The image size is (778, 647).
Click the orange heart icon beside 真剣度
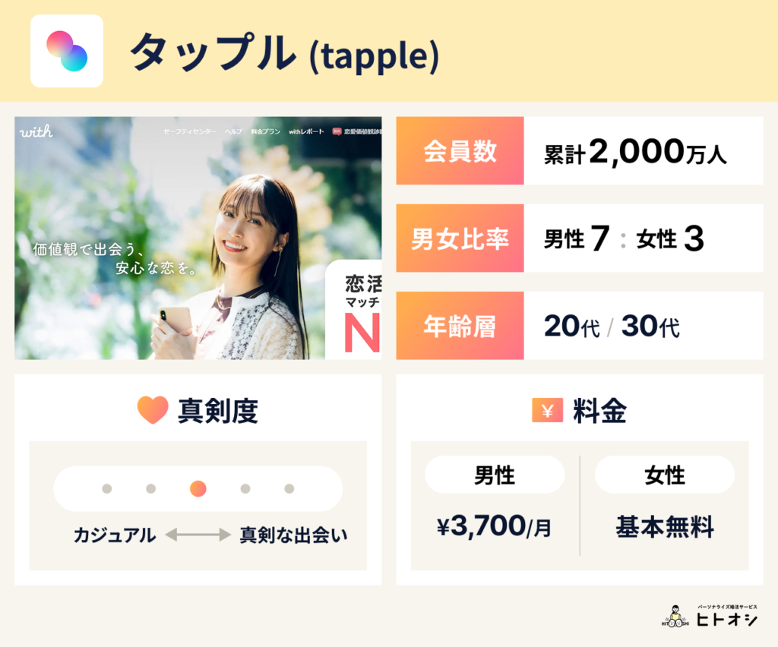coord(153,410)
